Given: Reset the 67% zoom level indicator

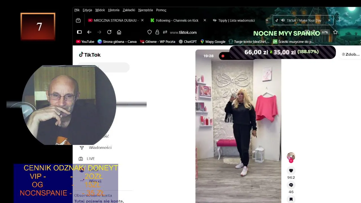Looking at the screenshot, I should point(325,32).
